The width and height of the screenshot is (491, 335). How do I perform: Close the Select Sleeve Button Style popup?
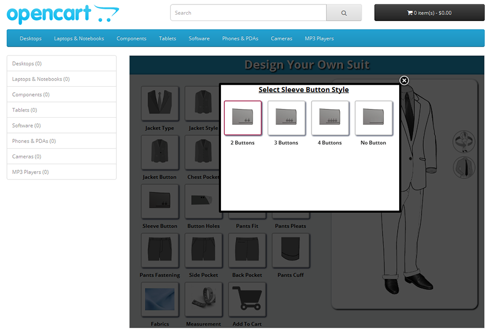click(x=404, y=80)
